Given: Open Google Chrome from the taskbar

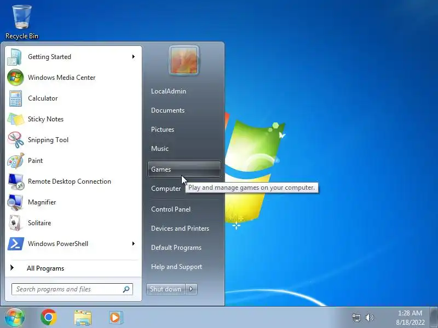Looking at the screenshot, I should point(49,317).
